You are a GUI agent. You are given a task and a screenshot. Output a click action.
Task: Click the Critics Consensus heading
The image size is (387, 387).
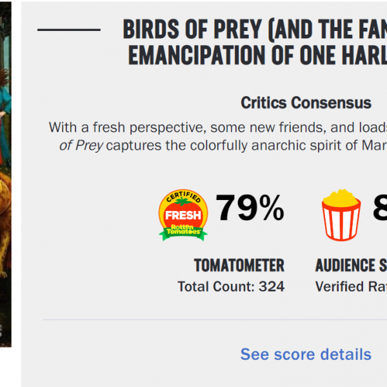306,103
